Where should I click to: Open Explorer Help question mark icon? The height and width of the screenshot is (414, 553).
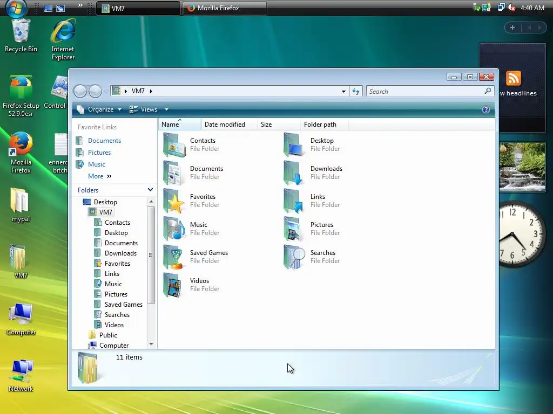(x=485, y=109)
